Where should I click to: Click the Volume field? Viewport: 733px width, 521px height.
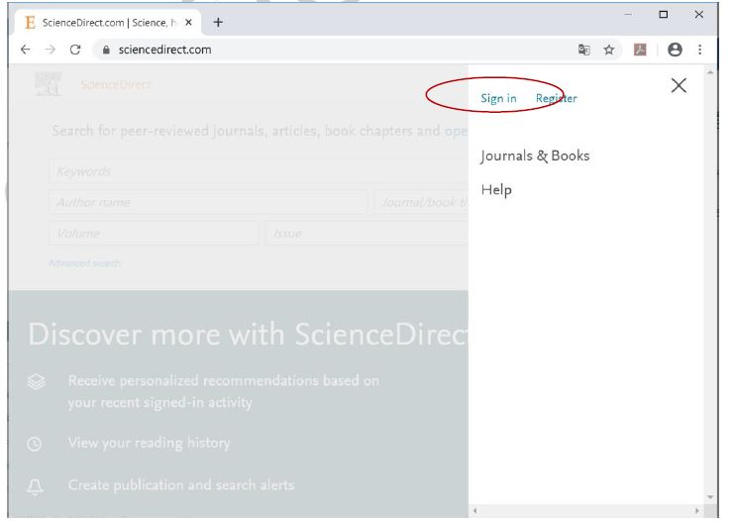point(154,233)
